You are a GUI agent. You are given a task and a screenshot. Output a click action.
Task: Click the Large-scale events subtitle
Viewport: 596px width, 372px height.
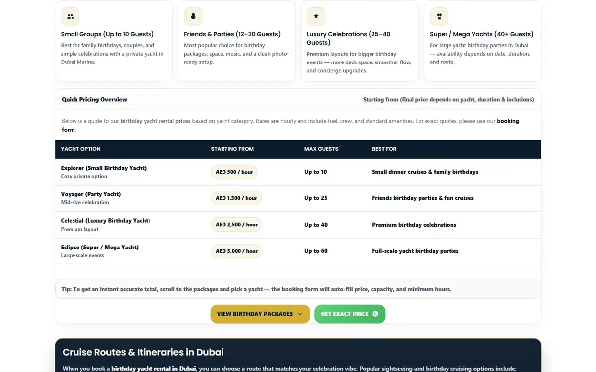coord(82,255)
